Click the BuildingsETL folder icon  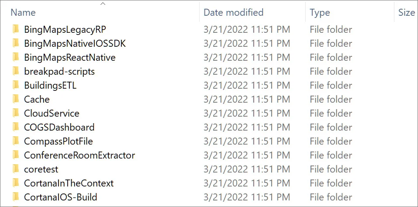16,86
